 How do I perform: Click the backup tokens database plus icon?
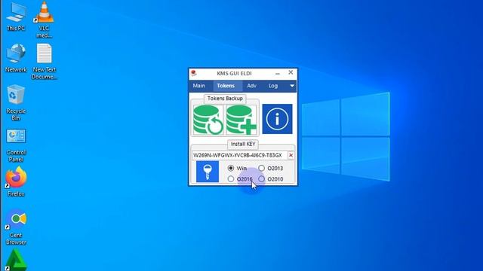click(x=241, y=120)
